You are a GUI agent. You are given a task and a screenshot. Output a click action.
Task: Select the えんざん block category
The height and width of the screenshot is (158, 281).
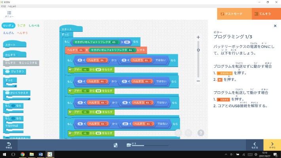8,33
